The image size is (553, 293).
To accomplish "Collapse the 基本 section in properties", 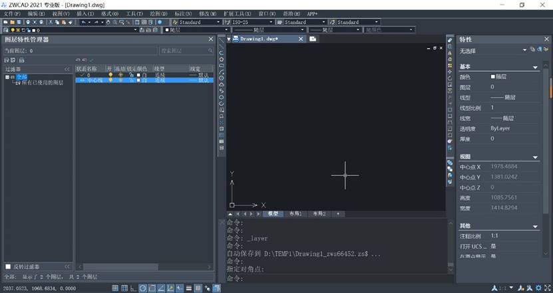I will 536,67.
